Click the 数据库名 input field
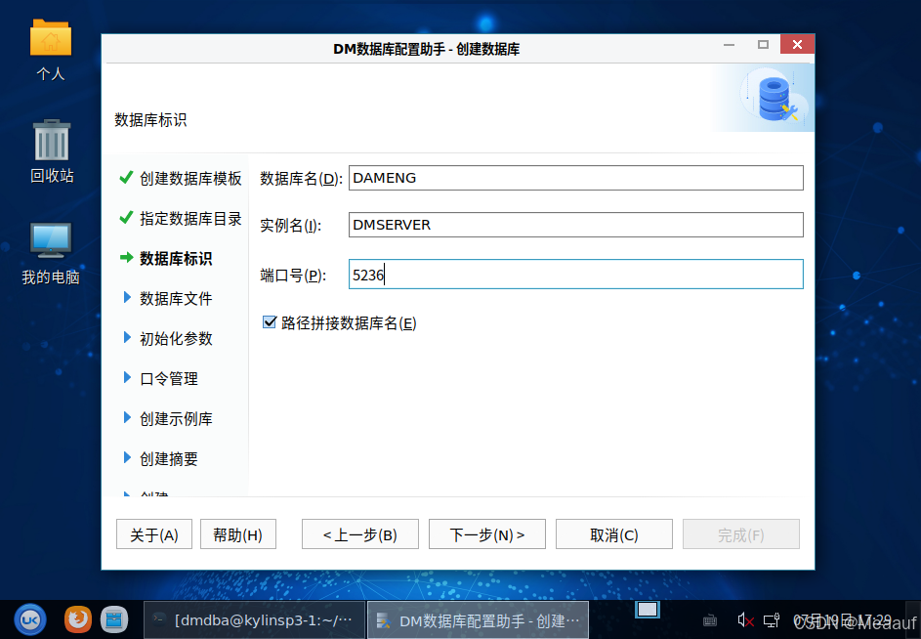 (575, 178)
